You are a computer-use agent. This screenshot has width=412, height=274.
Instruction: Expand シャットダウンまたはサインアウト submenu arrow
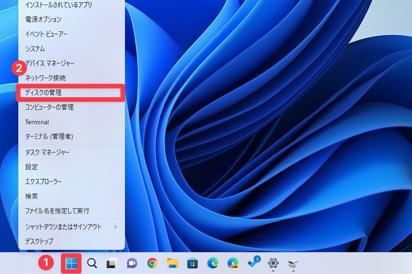(115, 227)
